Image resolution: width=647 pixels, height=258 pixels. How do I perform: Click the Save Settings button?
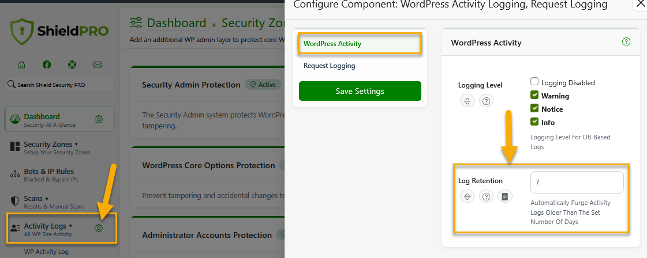[360, 91]
